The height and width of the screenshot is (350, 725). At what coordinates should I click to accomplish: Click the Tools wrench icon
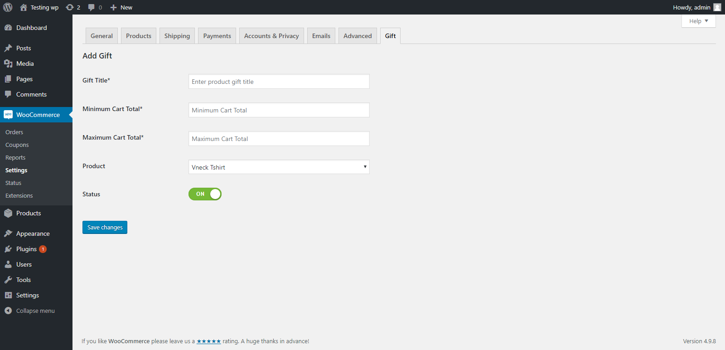(8, 280)
